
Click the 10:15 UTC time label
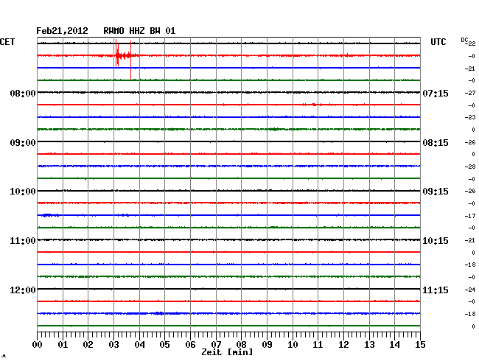click(436, 241)
